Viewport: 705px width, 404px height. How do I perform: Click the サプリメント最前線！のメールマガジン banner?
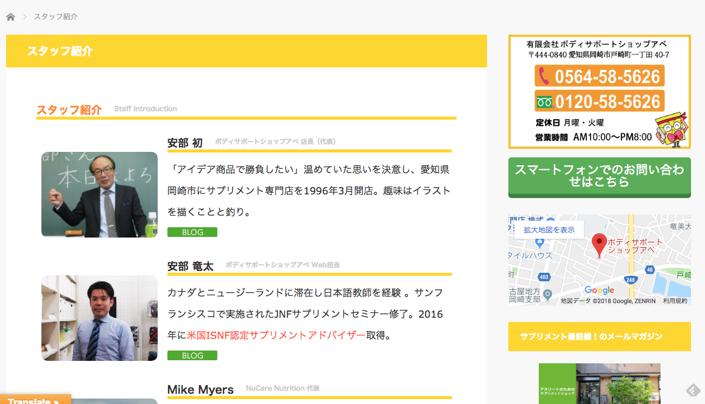click(599, 336)
